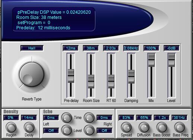The image size is (193, 140).
Task: Click the 0% Regen value display
Action: [11, 118]
